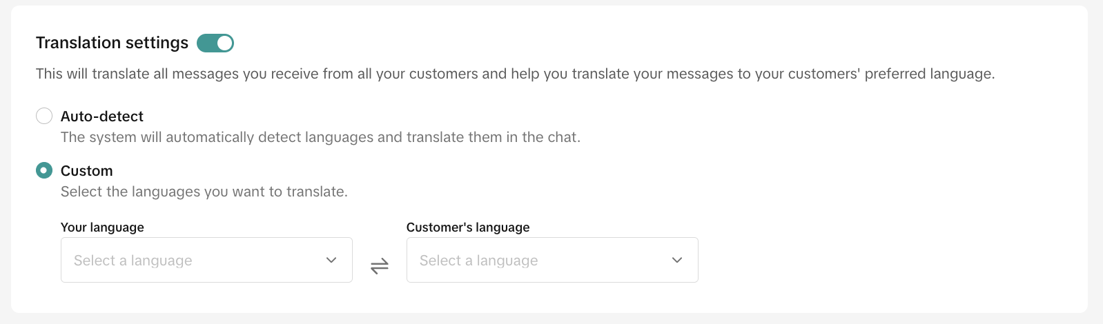Click "Select the languages you want to translate" text
The image size is (1103, 324).
204,192
